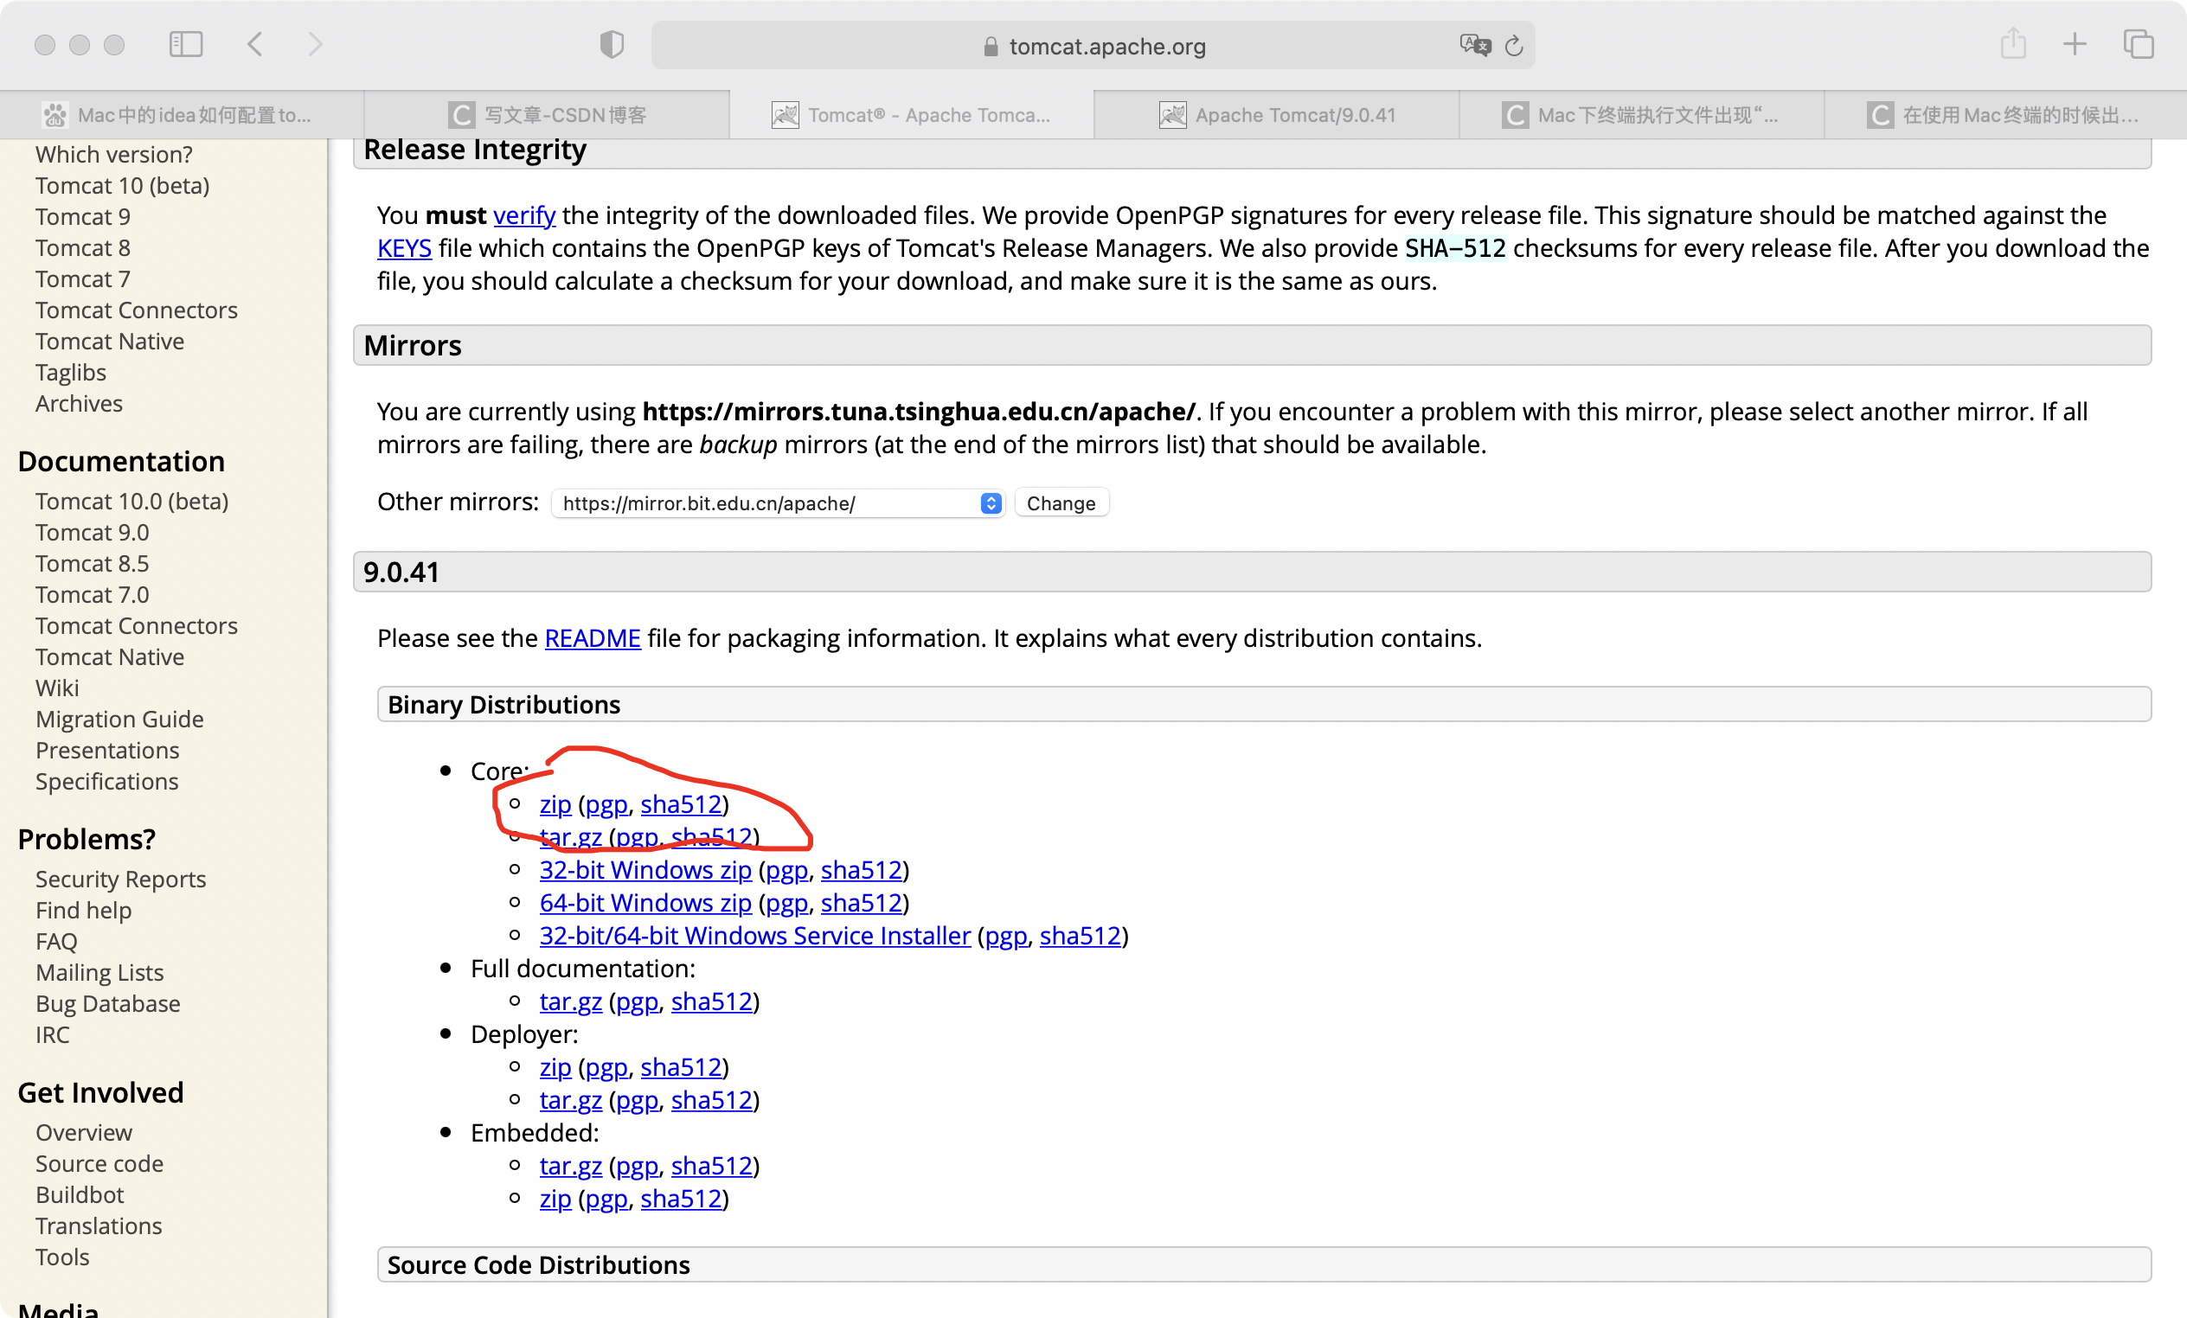Open the Core zip sha512 link
Screen dimensions: 2187x1318
coord(681,804)
